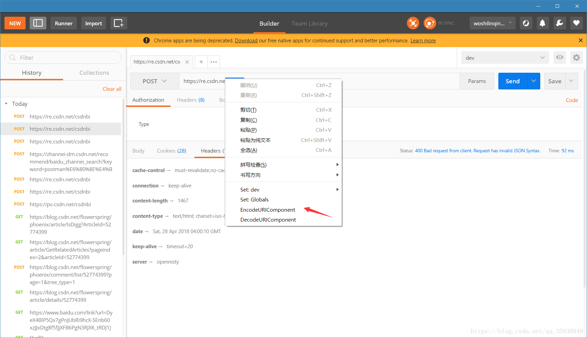Open request Headers (8) tab
Image resolution: width=587 pixels, height=338 pixels.
pyautogui.click(x=191, y=100)
